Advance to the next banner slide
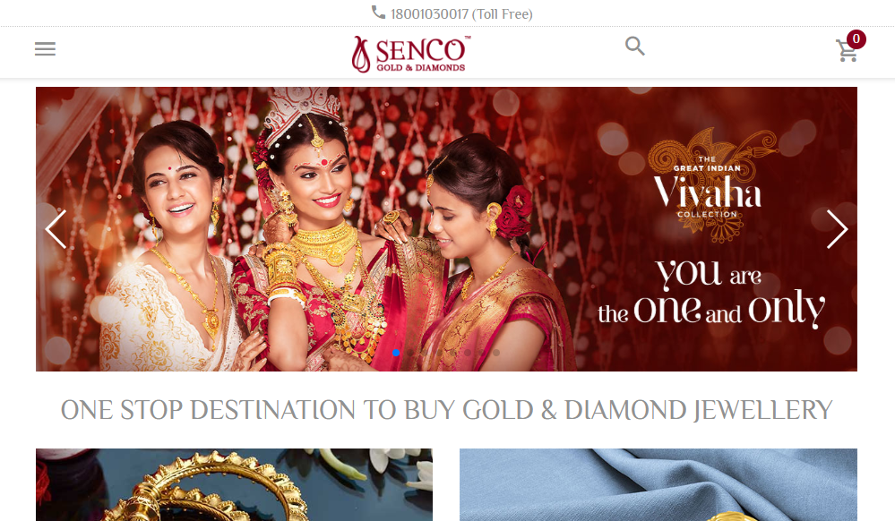The image size is (895, 521). (x=837, y=229)
